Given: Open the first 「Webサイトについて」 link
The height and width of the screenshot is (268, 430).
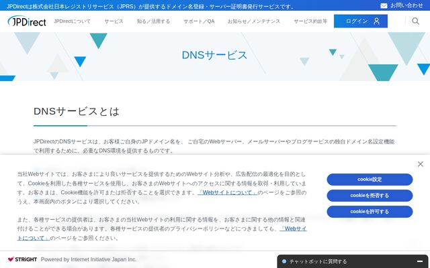Looking at the screenshot, I should pos(227,192).
